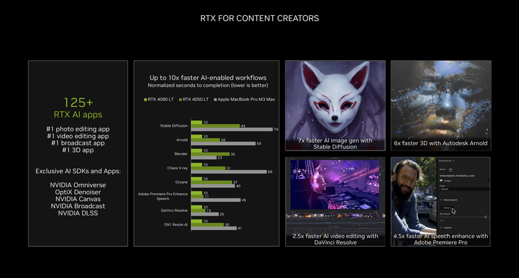Screen dimensions: 519x278
Task: Select '#1 video editing app' line
Action: coord(78,136)
